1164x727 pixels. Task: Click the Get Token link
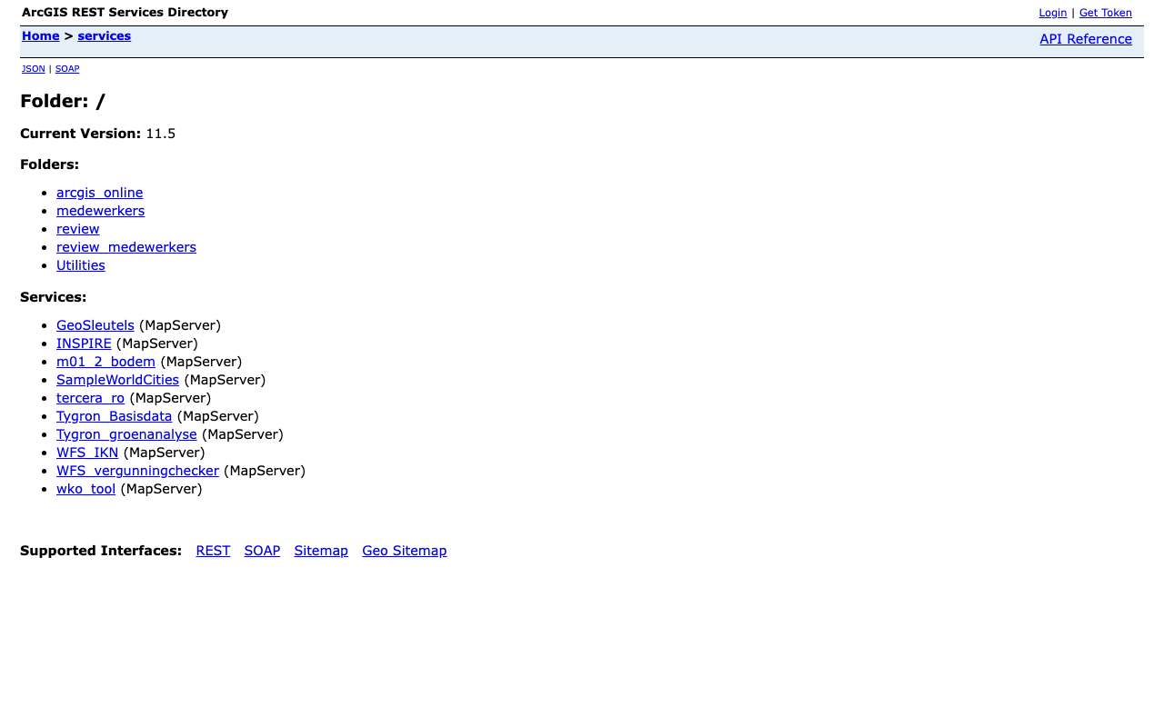point(1105,13)
